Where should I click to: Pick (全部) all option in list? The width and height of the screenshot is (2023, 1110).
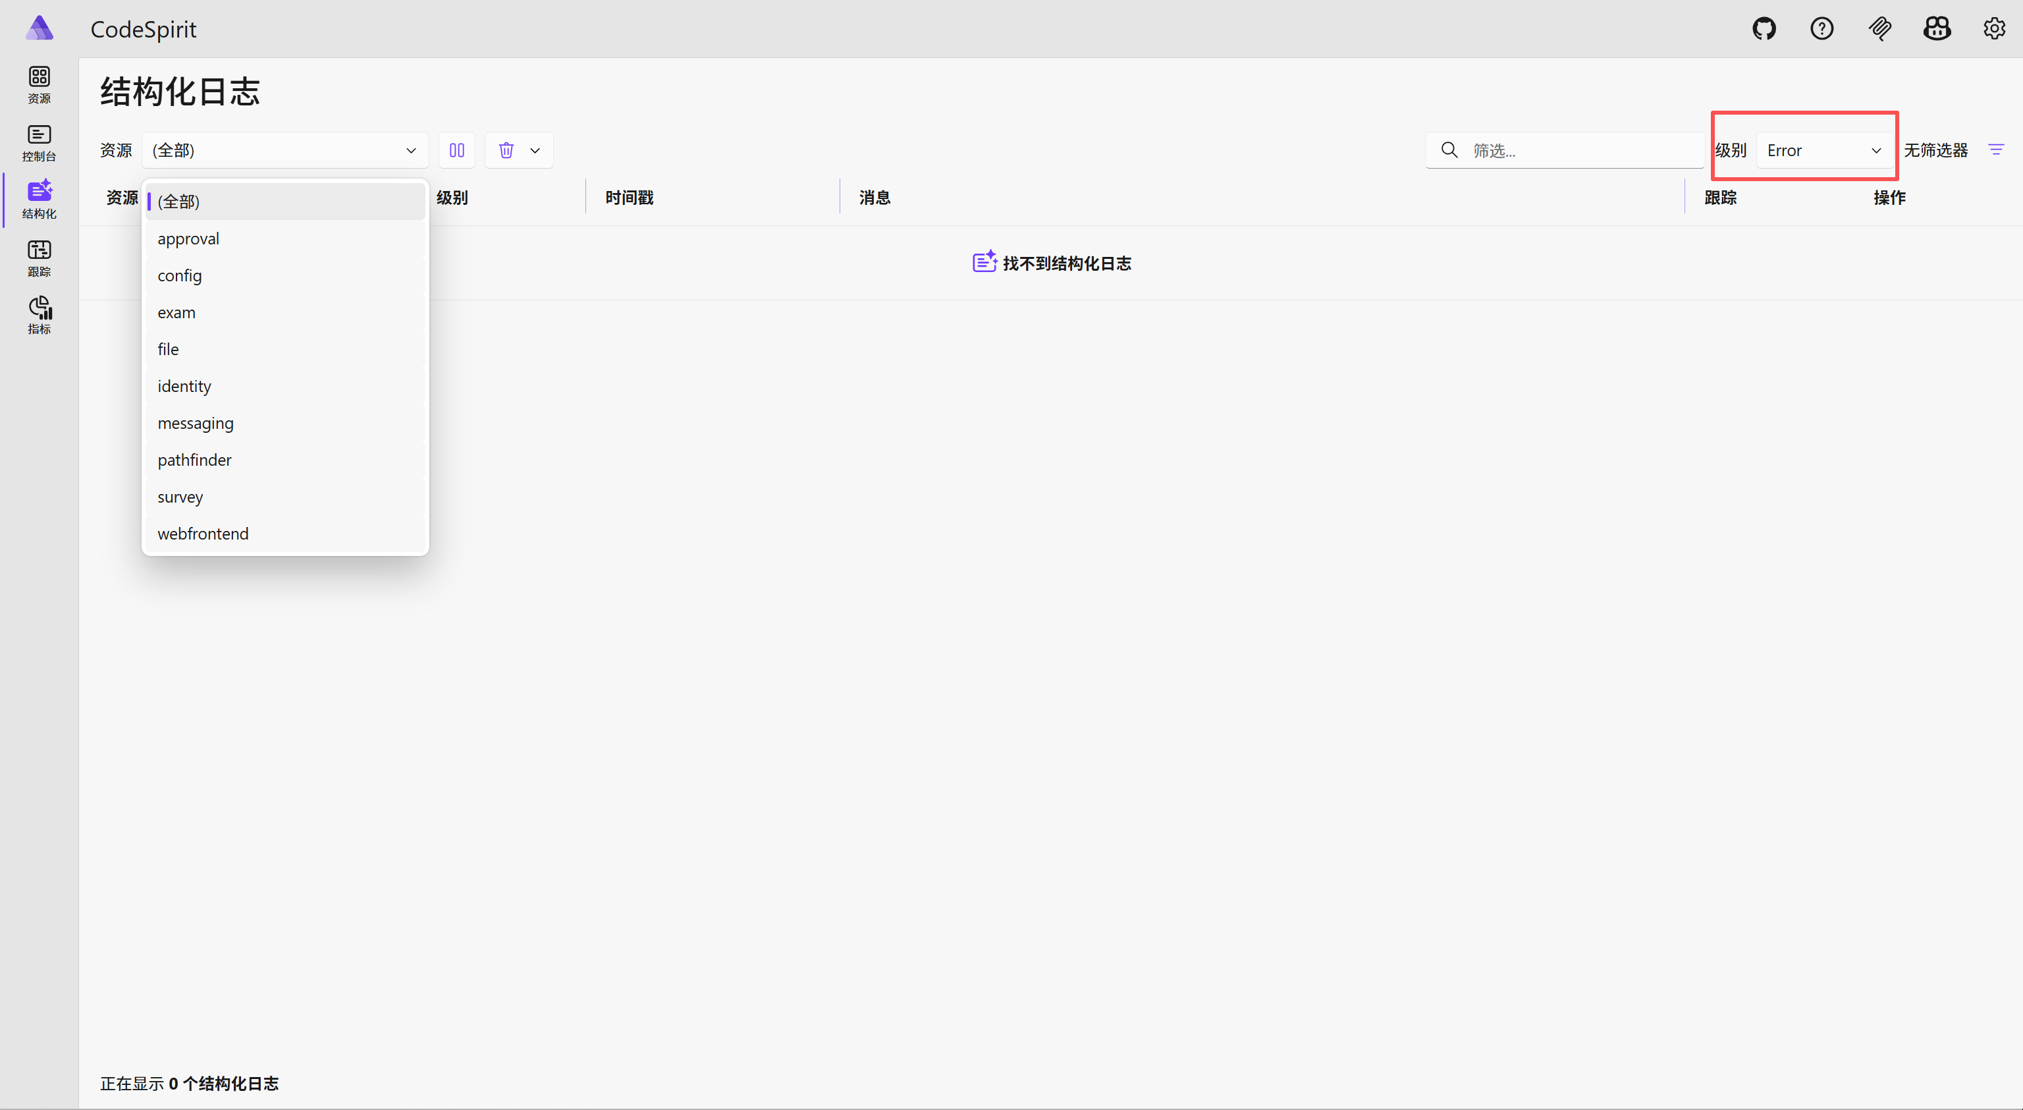[x=179, y=201]
